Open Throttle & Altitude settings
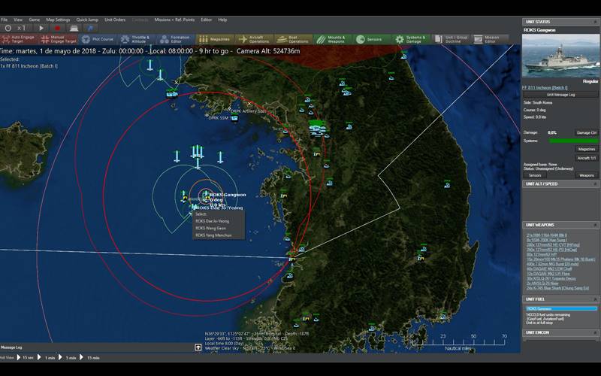601x376 pixels. pyautogui.click(x=135, y=38)
